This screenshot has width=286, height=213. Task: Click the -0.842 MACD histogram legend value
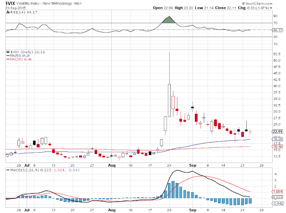pos(73,170)
